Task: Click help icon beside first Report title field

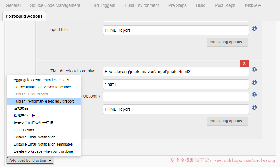Action: tap(254, 29)
